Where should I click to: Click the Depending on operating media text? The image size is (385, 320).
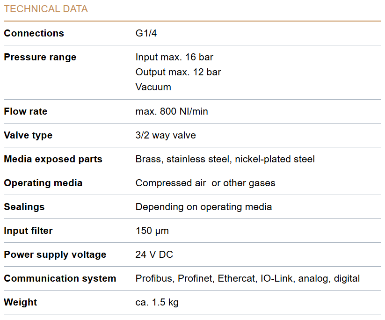pyautogui.click(x=203, y=207)
